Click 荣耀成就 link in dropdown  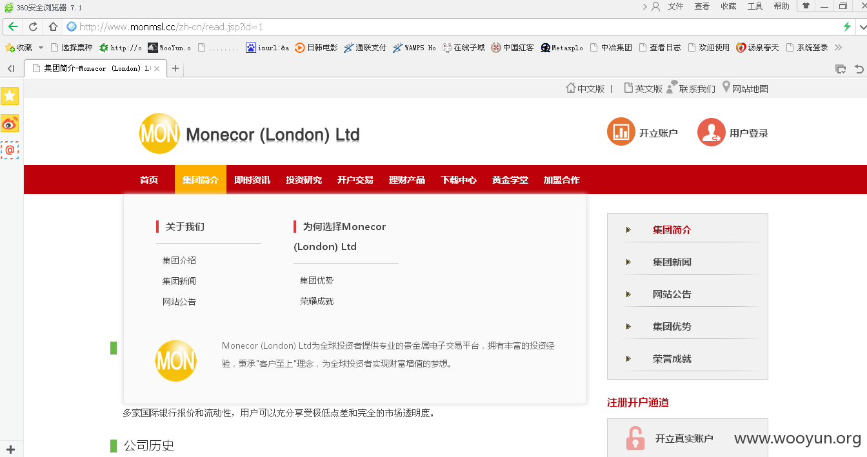tap(317, 301)
